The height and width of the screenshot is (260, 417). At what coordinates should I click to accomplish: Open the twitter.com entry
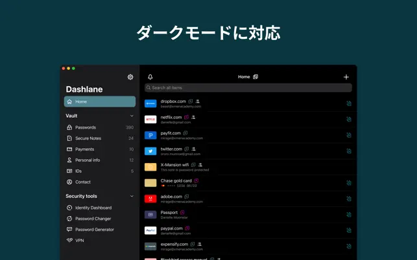248,151
